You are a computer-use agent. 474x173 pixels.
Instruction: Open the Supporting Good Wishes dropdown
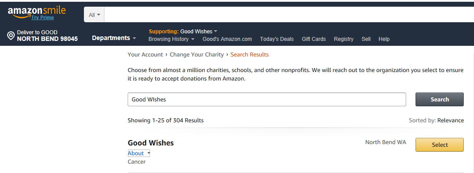tap(183, 31)
